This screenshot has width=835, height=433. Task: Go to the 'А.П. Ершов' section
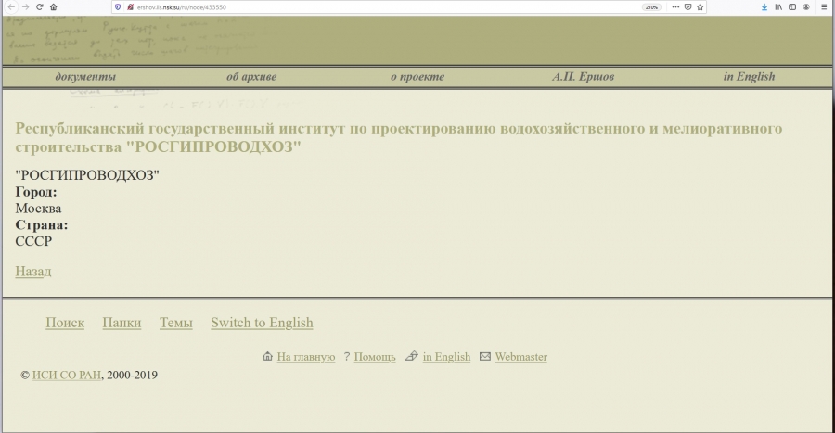[x=583, y=77]
